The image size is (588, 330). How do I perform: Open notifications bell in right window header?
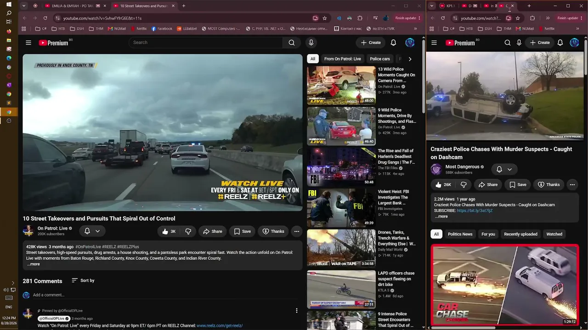560,43
